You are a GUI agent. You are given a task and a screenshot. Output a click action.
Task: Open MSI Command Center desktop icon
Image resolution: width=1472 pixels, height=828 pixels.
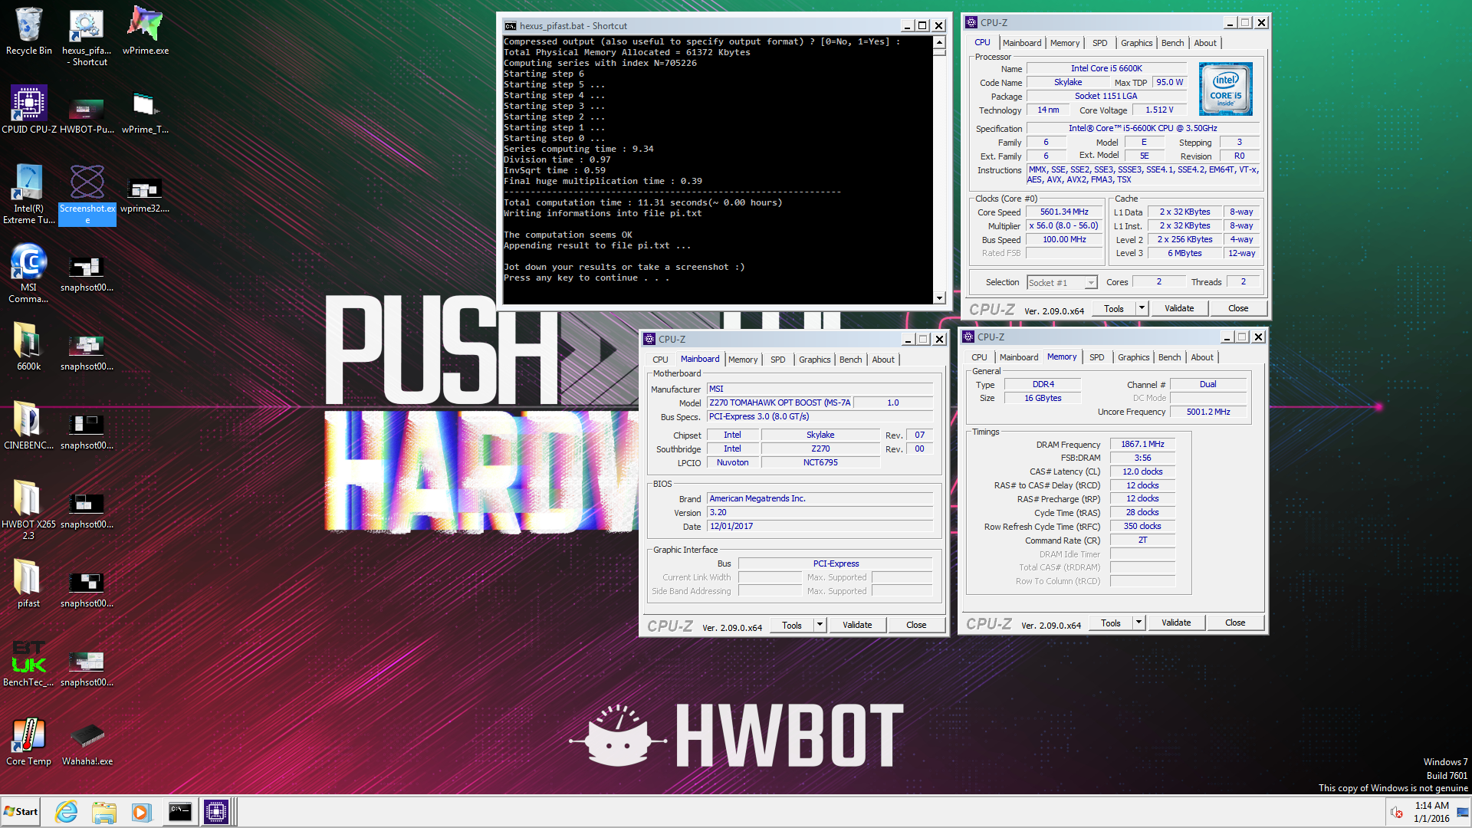[x=28, y=274]
